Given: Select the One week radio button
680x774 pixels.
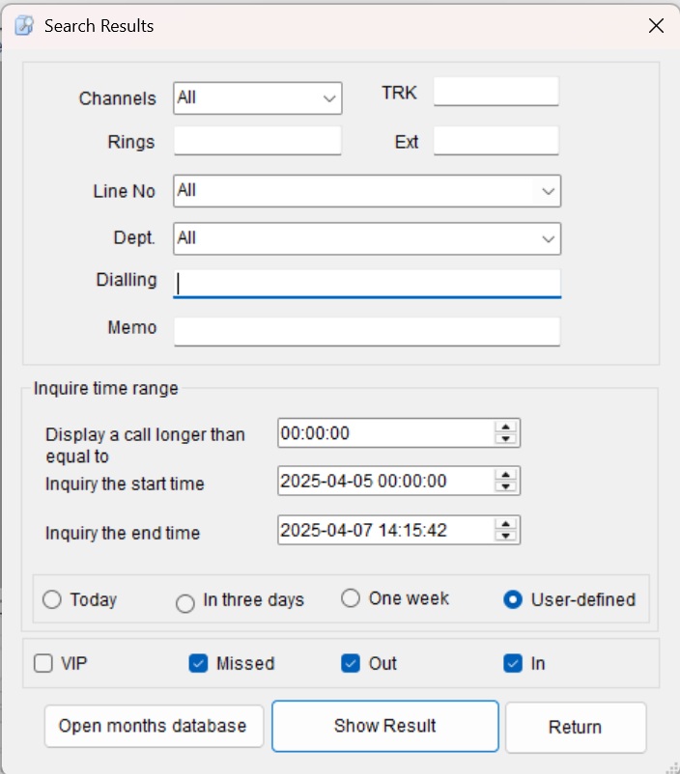Looking at the screenshot, I should coord(351,598).
